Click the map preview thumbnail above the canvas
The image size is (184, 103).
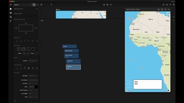point(81,15)
